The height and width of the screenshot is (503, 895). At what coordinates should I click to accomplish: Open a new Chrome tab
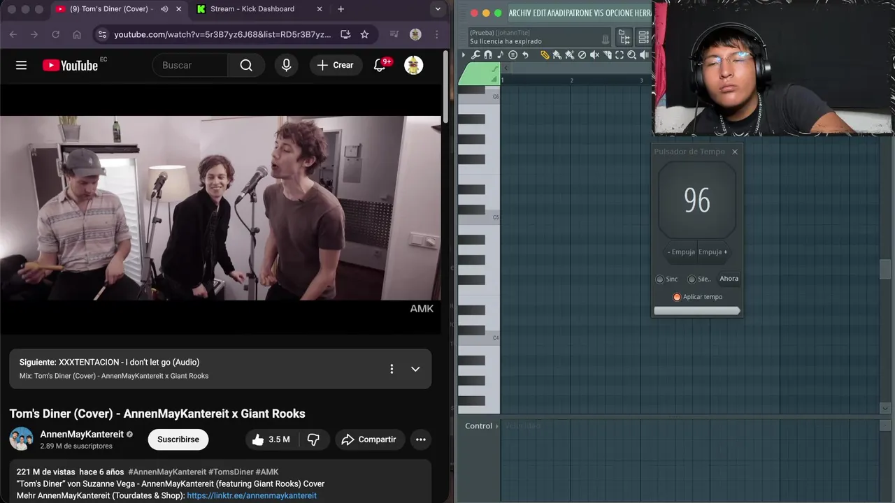(341, 9)
